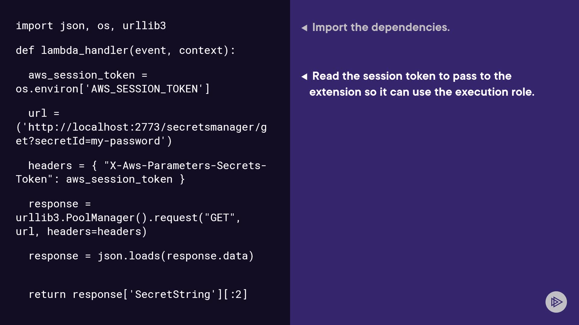This screenshot has height=325, width=579.
Task: Click the os.environ AWS_SESSION_TOKEN line
Action: click(x=113, y=89)
